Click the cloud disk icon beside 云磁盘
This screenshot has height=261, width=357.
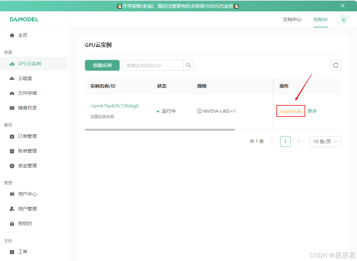click(x=12, y=78)
